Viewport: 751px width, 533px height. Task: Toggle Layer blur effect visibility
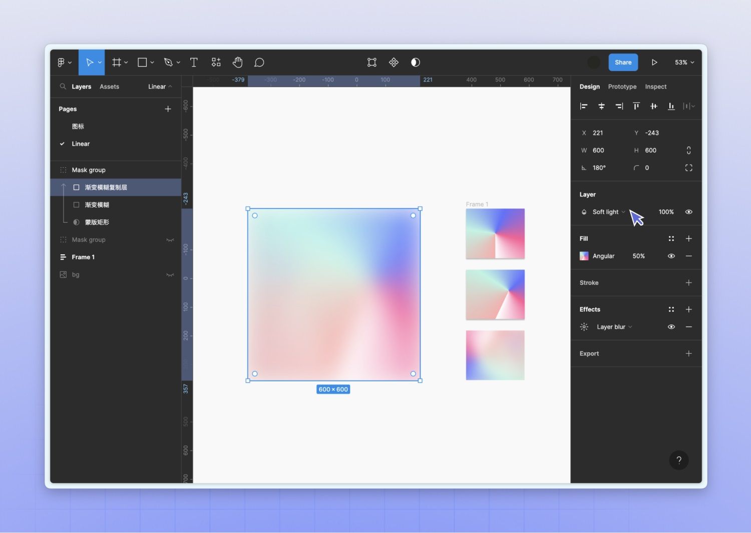coord(671,327)
